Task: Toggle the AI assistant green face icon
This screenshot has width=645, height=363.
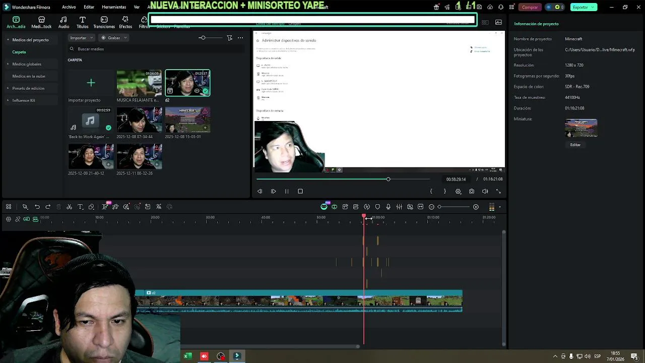Action: coord(324,207)
